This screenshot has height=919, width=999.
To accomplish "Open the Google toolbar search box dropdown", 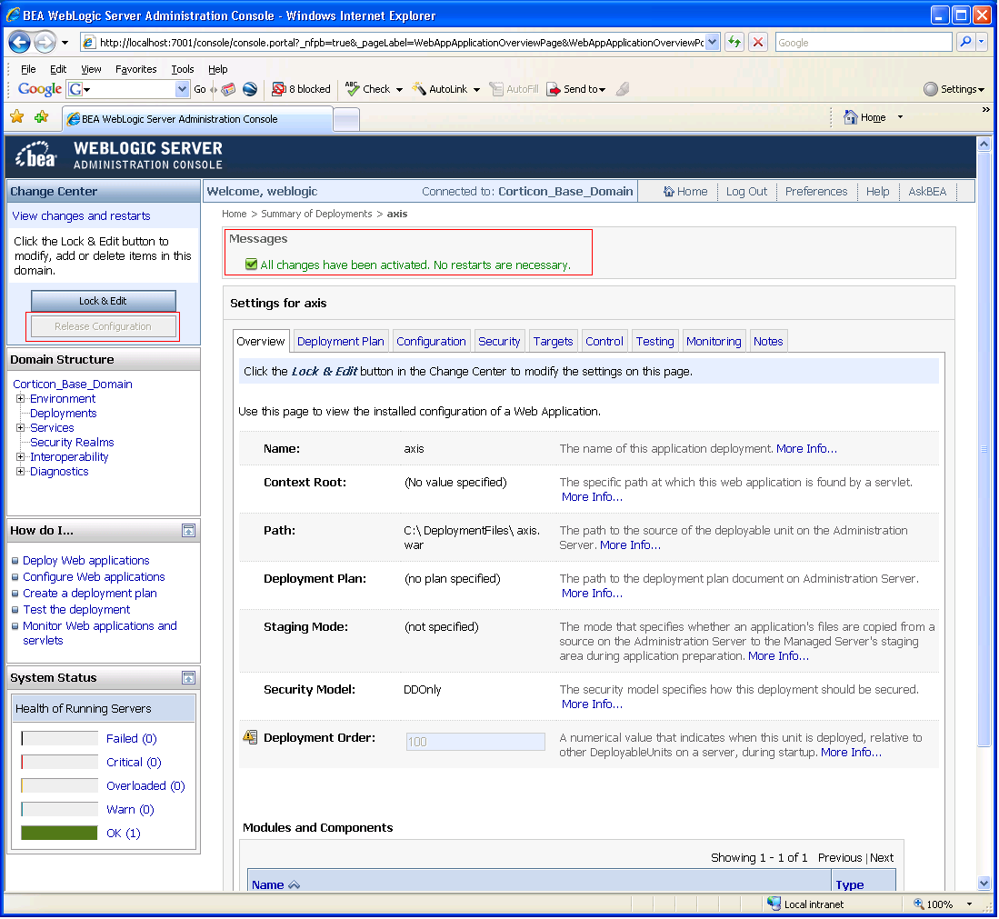I will (x=182, y=89).
